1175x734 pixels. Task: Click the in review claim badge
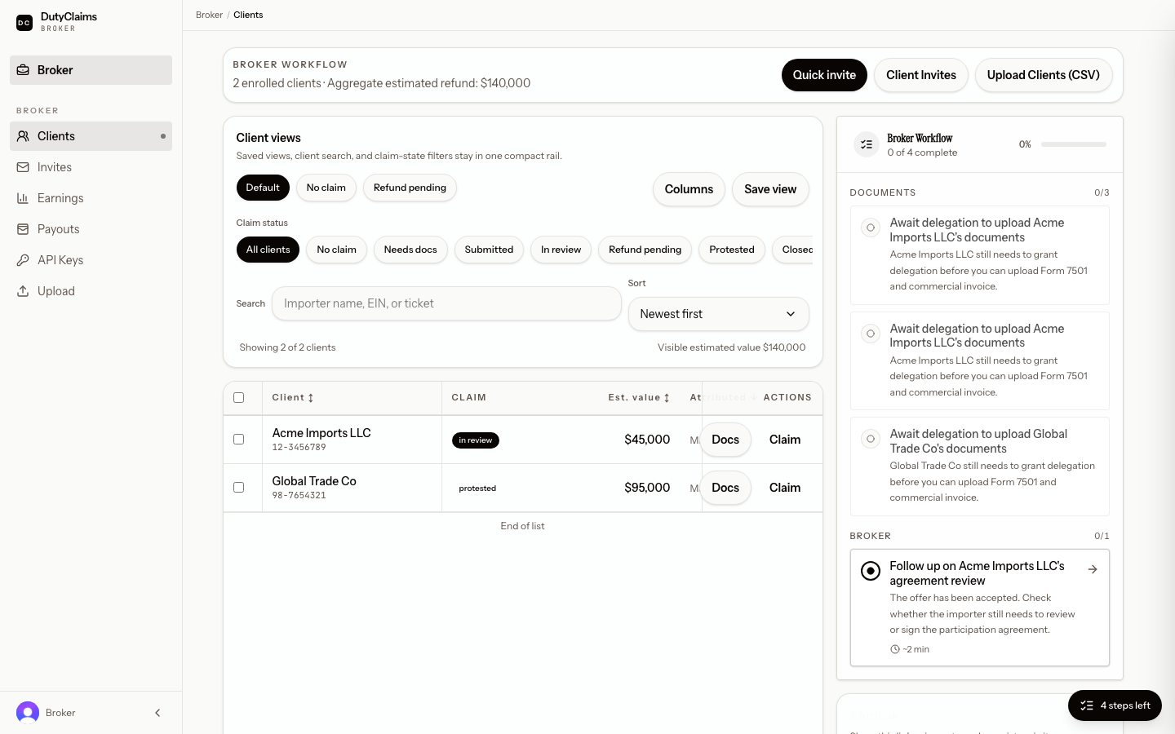tap(476, 440)
